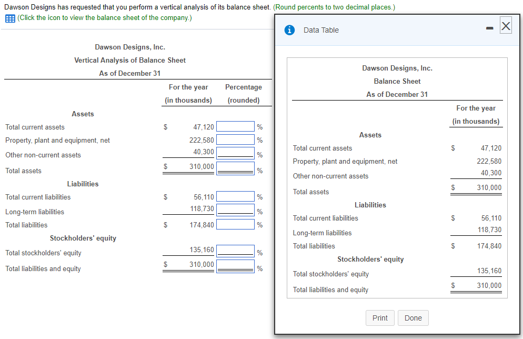The width and height of the screenshot is (523, 339).
Task: Click the 135,160 value in Vertical Analysis
Action: pyautogui.click(x=202, y=250)
